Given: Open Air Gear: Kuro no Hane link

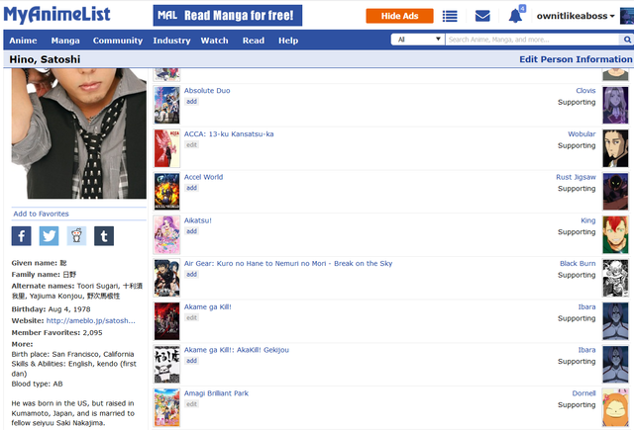Looking at the screenshot, I should (288, 263).
